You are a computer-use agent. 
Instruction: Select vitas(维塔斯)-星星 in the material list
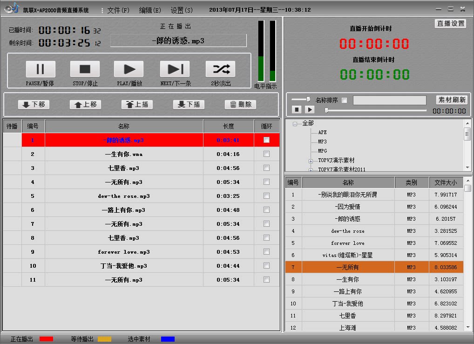coord(374,255)
